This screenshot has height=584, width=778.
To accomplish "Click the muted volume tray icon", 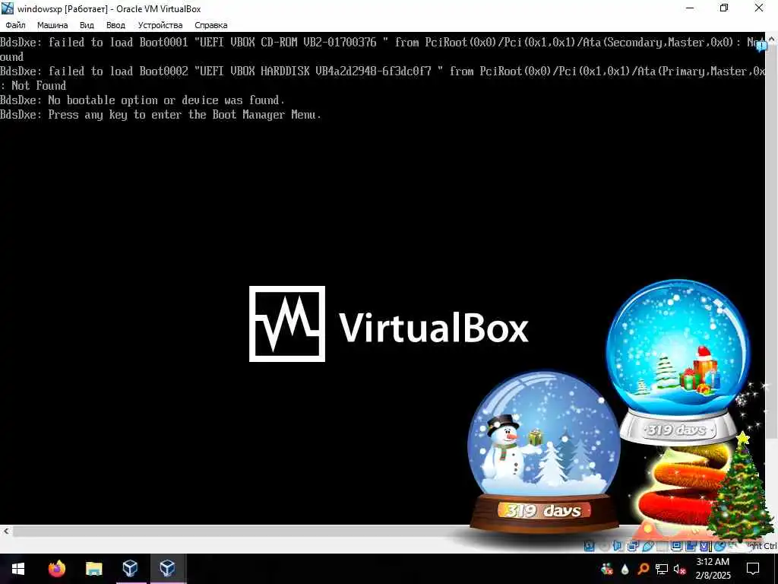I will tap(680, 569).
